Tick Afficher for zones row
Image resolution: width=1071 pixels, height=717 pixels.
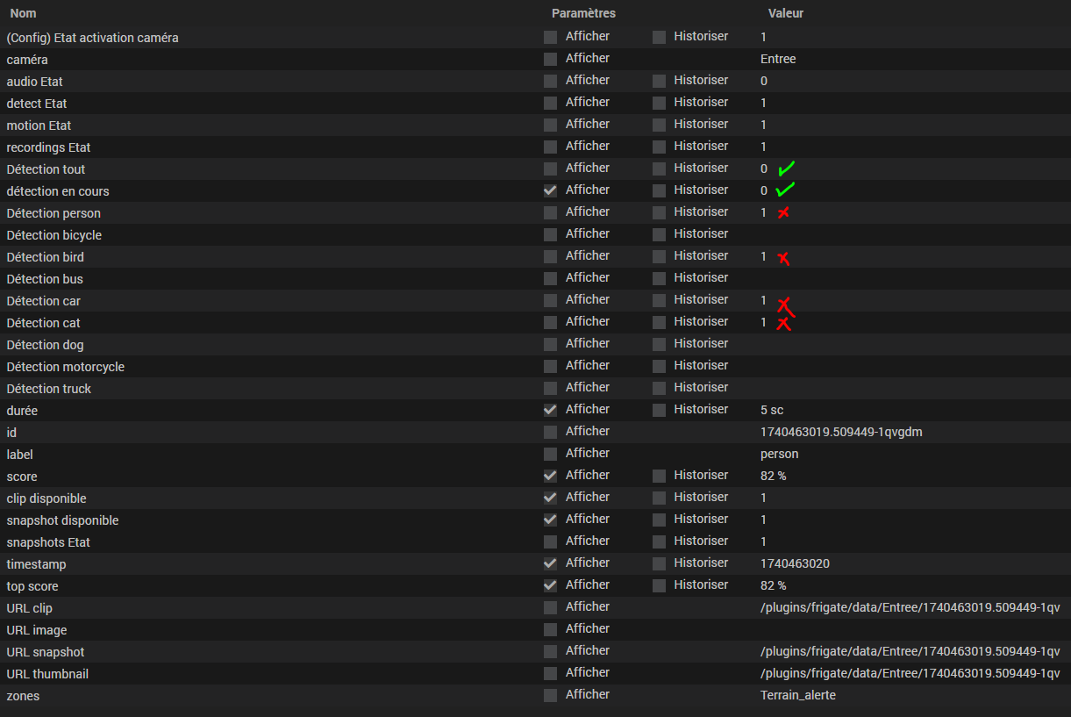point(550,695)
